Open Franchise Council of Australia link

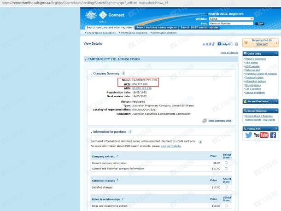coord(261,74)
